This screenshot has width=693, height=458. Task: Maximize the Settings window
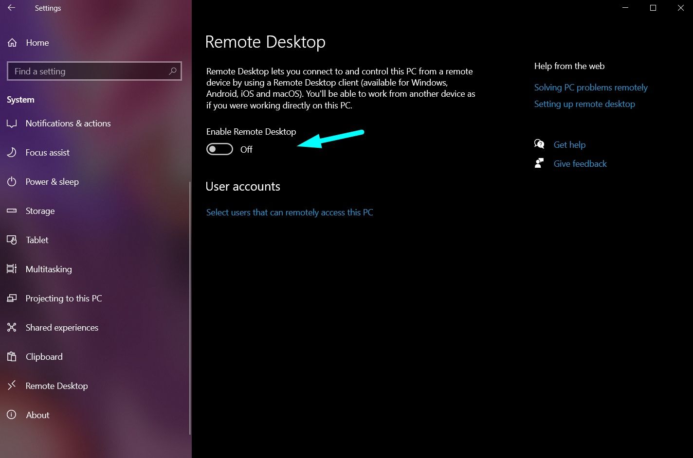[653, 8]
